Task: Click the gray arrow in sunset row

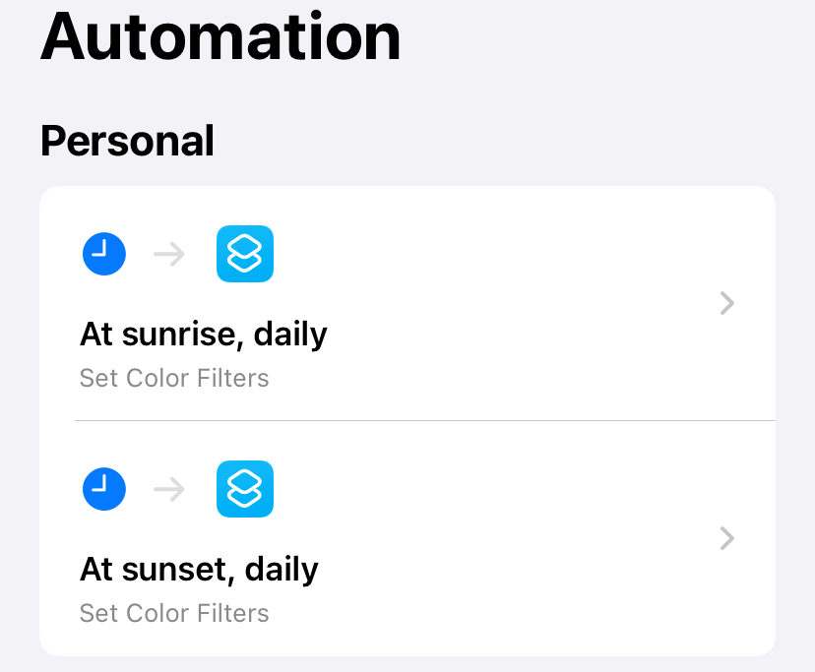Action: (x=169, y=490)
